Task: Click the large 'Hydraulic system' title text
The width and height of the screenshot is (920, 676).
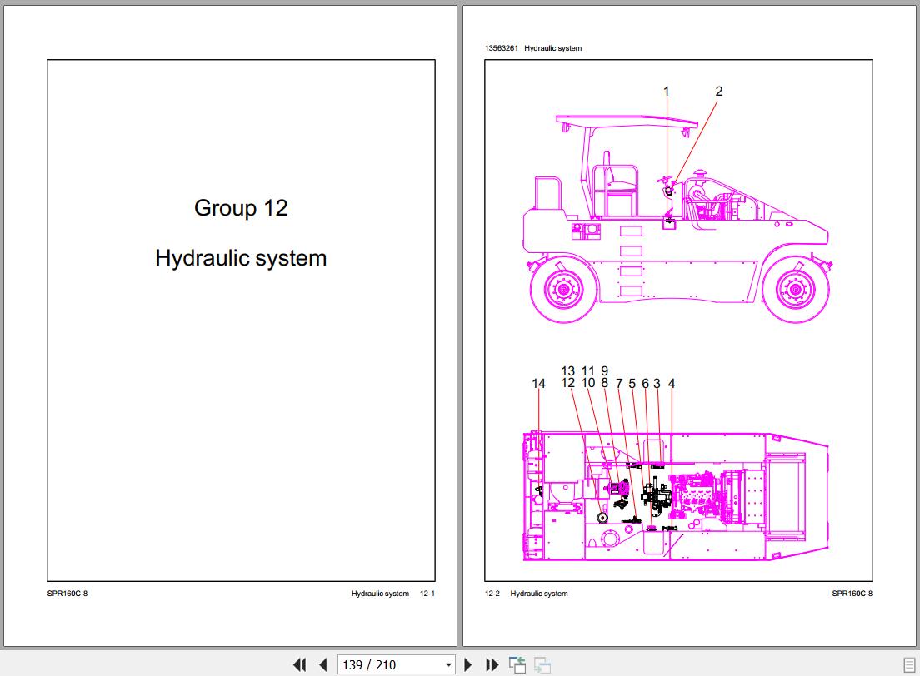Action: tap(241, 258)
